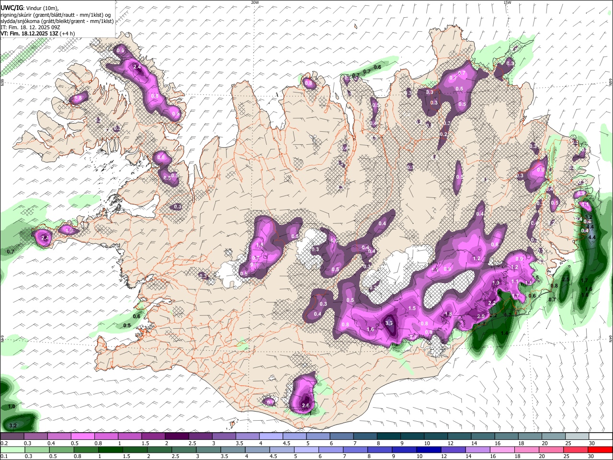613x460 pixels.
Task: Click the '0.2' label in the upper legend row
Action: point(4,443)
